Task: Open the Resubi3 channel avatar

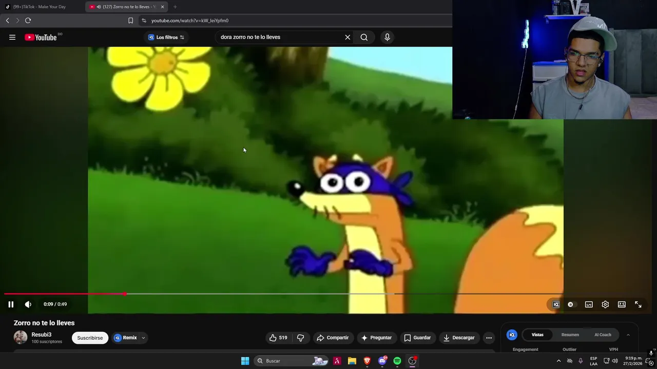Action: pyautogui.click(x=21, y=337)
